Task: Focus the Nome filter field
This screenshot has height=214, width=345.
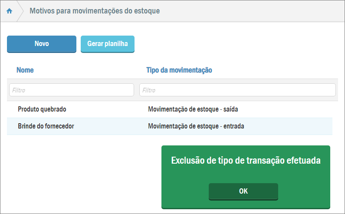Action: pos(71,90)
